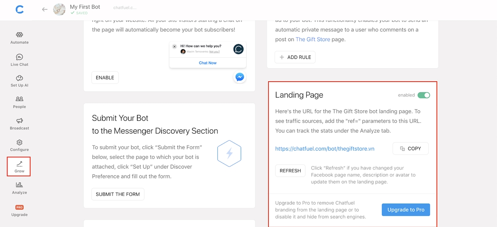The image size is (497, 227).
Task: Open Live Chat from sidebar
Action: (x=19, y=60)
